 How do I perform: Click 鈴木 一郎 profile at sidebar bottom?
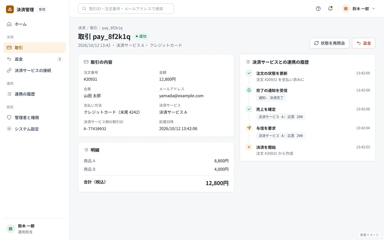(34, 229)
